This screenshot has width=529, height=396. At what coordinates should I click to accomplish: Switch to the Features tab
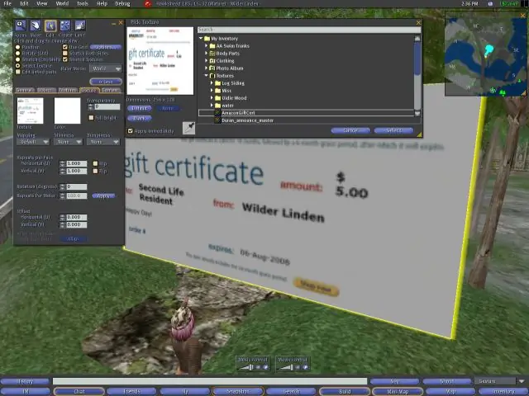click(68, 90)
